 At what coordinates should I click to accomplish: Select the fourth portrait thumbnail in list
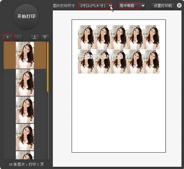(25, 137)
